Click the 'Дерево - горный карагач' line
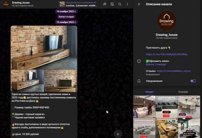This screenshot has height=138, width=202. pyautogui.click(x=29, y=114)
